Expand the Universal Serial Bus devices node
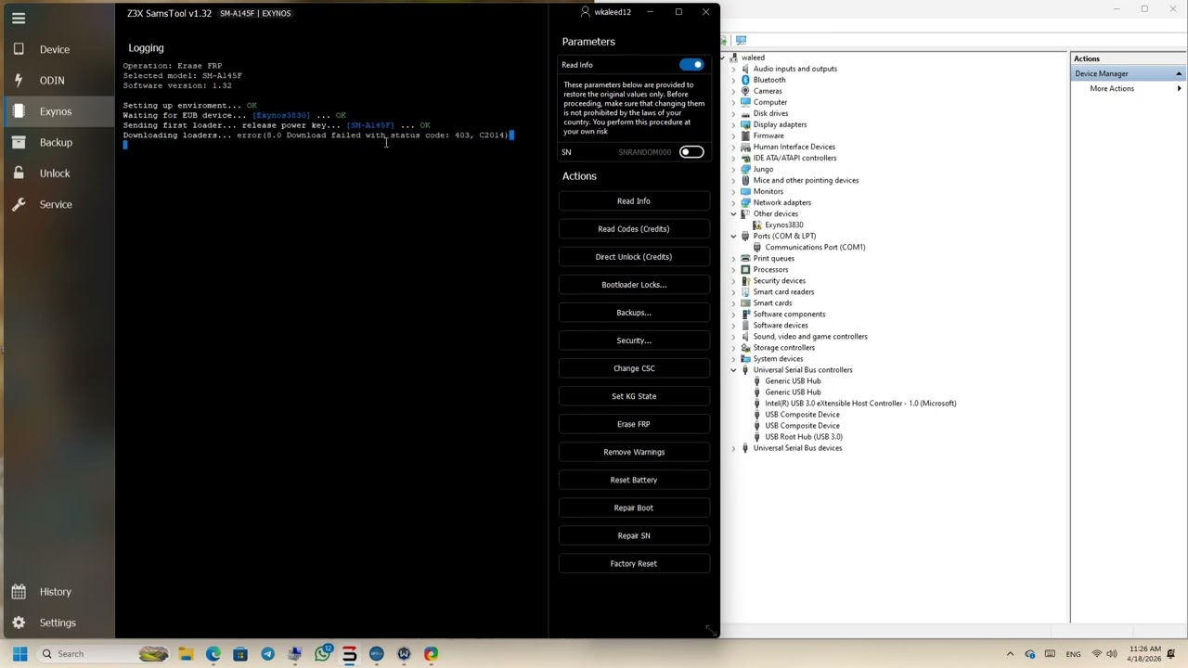 click(x=733, y=448)
